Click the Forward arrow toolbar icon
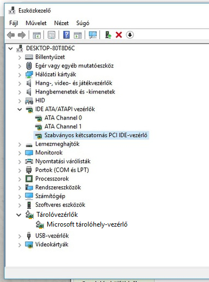The image size is (209, 282). coord(22,35)
